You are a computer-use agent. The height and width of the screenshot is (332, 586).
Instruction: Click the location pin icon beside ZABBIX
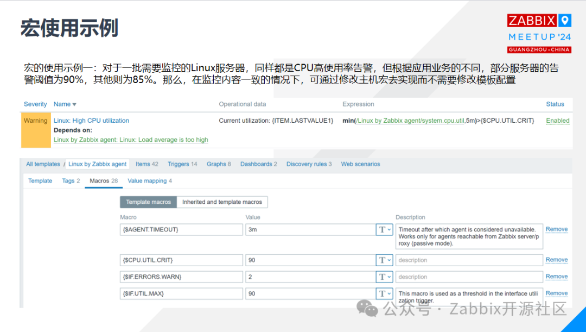pos(565,20)
